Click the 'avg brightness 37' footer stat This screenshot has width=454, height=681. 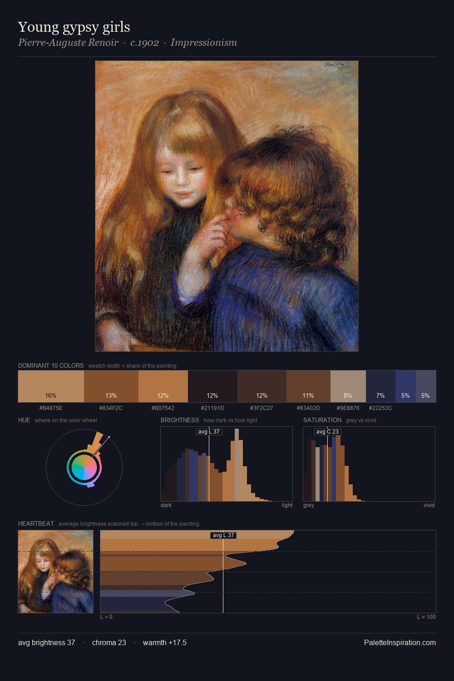tap(47, 642)
